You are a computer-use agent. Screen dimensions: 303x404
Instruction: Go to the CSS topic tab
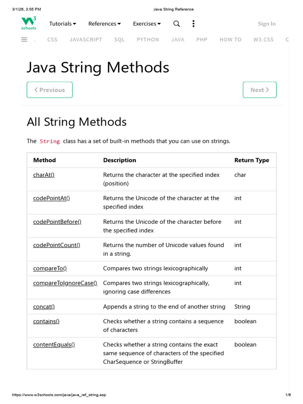point(52,39)
